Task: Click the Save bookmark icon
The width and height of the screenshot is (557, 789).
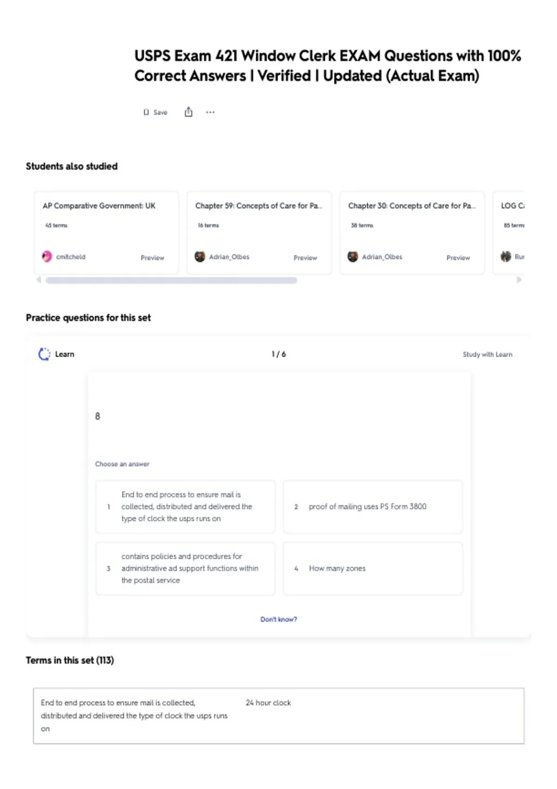Action: 146,112
